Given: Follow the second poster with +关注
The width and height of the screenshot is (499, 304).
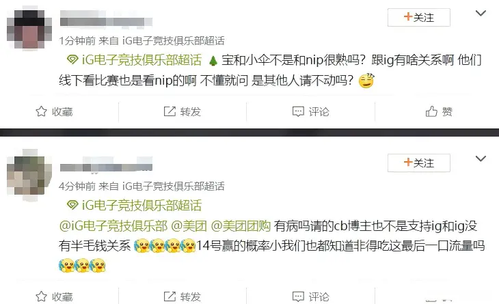Looking at the screenshot, I should click(419, 163).
